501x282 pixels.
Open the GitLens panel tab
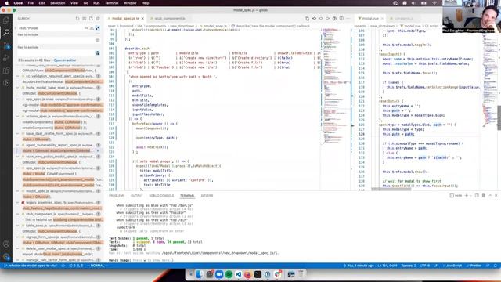(x=207, y=195)
